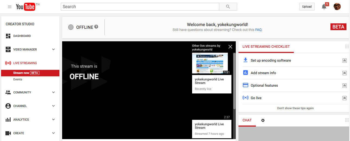
Task: Collapse the Set up encoding software item
Action: (345, 61)
